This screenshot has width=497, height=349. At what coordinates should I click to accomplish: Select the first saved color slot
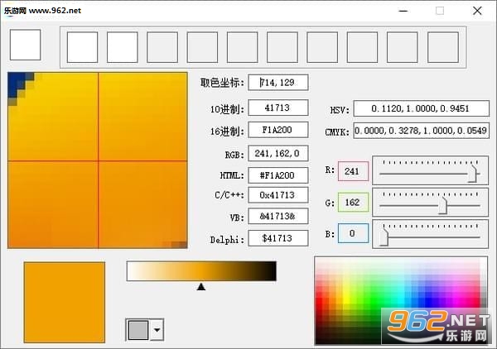82,47
